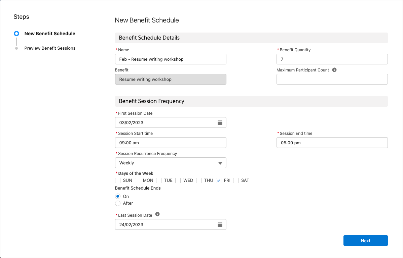Enable the WED day checkbox

click(178, 180)
